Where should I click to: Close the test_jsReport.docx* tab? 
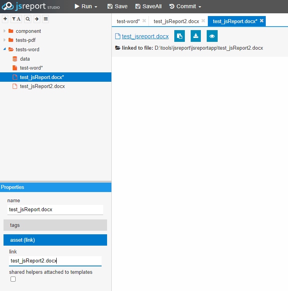click(262, 21)
